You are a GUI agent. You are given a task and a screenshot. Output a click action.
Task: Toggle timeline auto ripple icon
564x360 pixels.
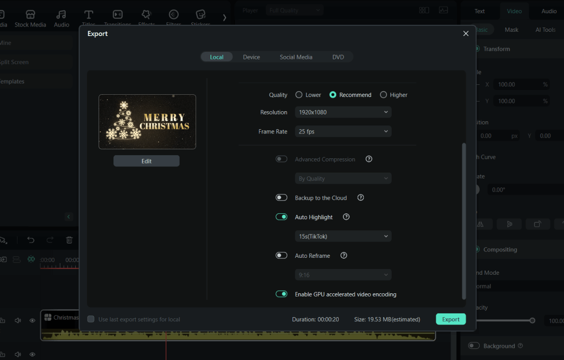(x=31, y=259)
